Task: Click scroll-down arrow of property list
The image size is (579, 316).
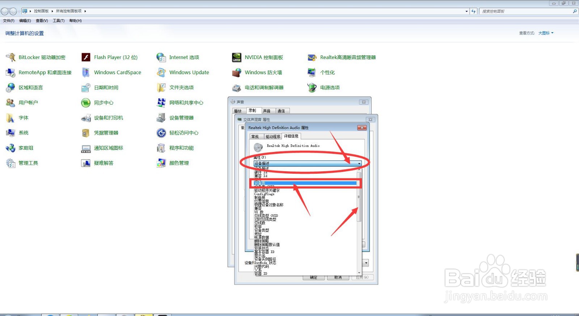Action: (359, 273)
